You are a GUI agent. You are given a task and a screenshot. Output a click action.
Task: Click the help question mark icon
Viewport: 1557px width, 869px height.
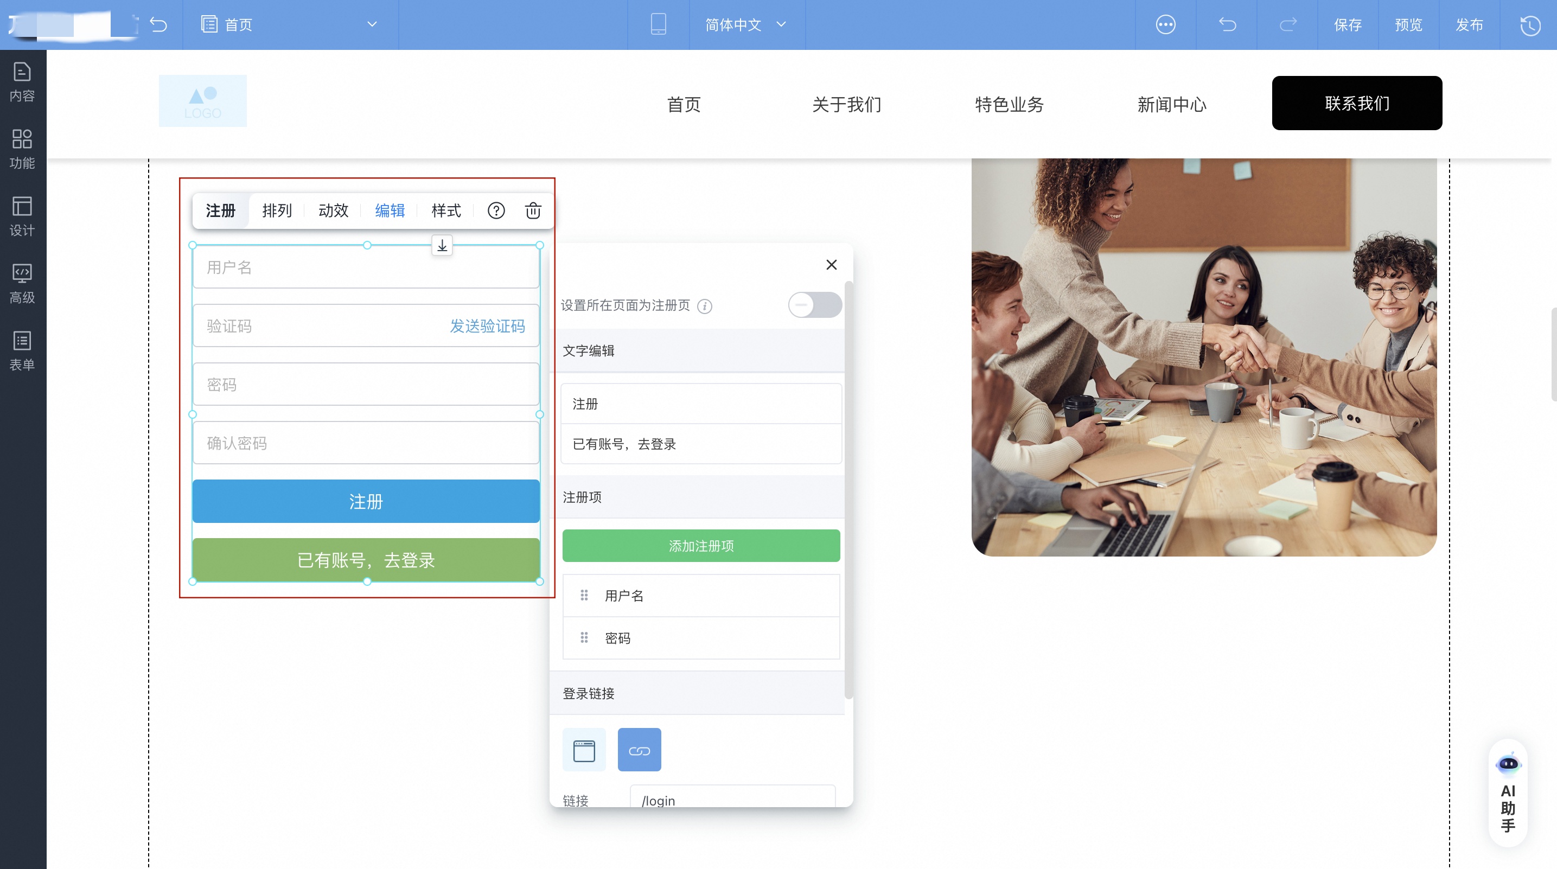coord(496,211)
